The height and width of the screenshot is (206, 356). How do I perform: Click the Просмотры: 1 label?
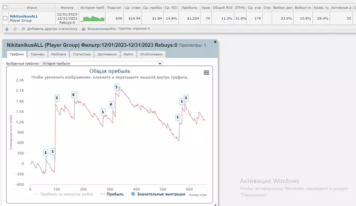(x=193, y=45)
